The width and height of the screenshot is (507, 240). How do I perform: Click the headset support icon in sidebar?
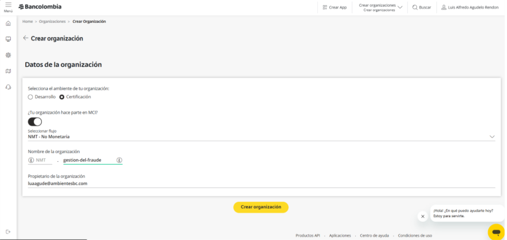8,87
